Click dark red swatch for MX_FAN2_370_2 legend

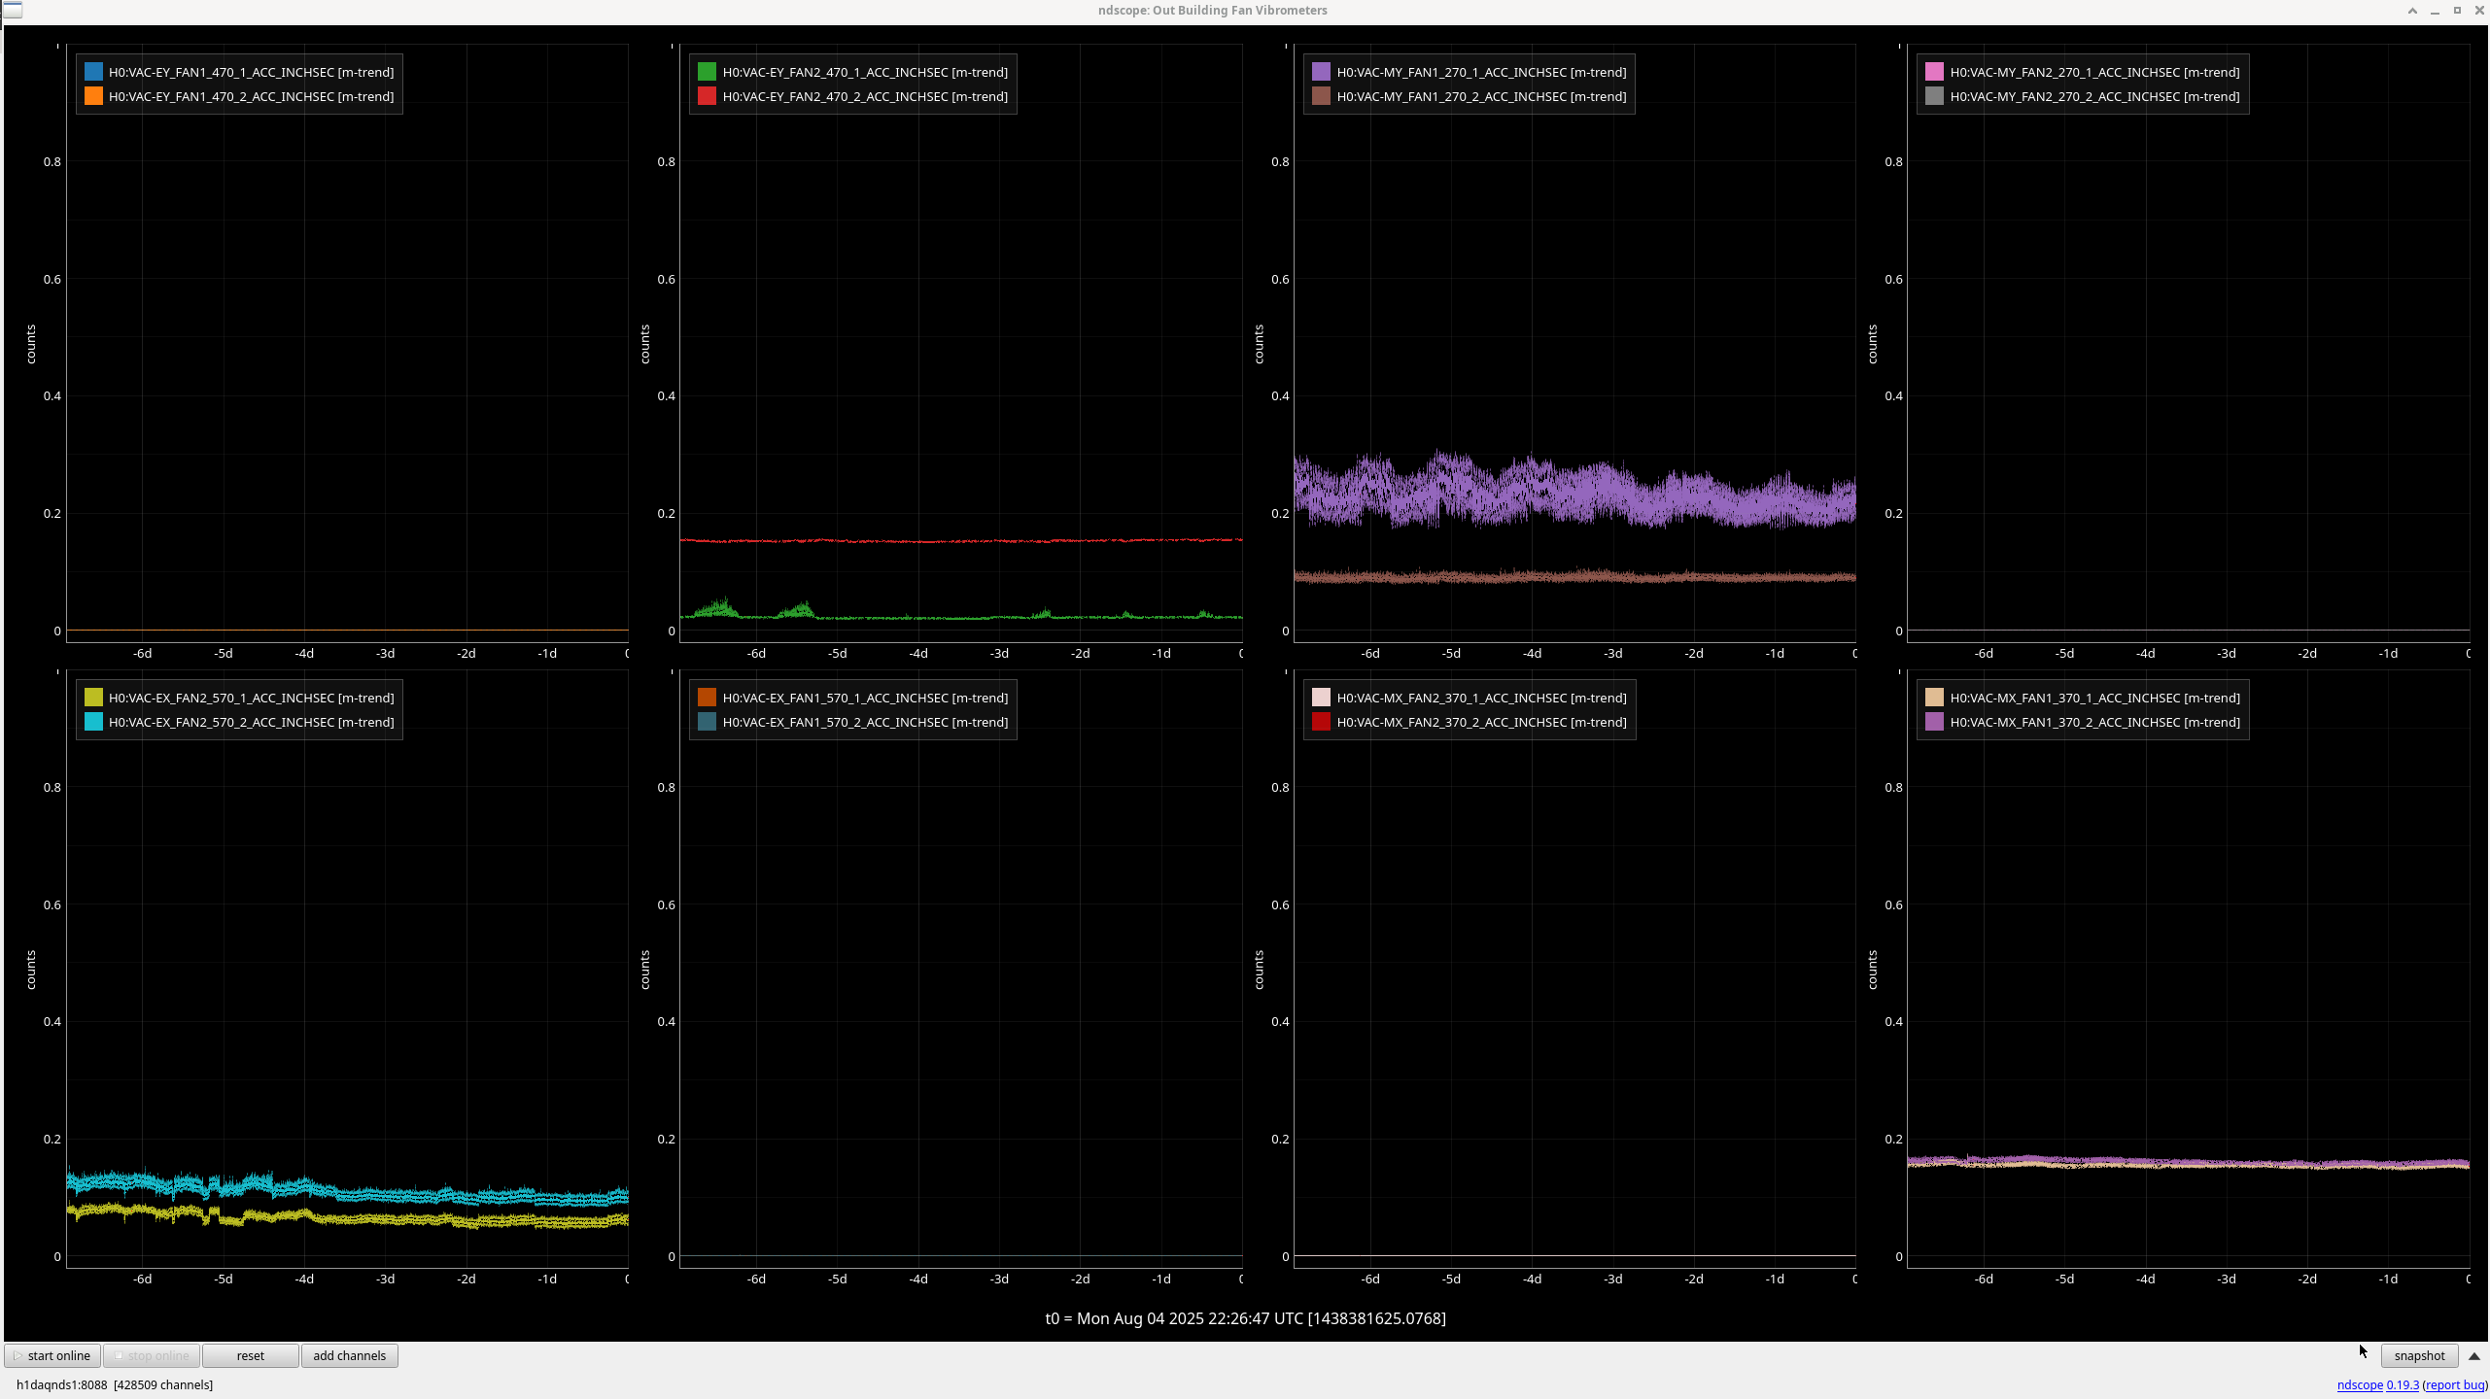1321,722
